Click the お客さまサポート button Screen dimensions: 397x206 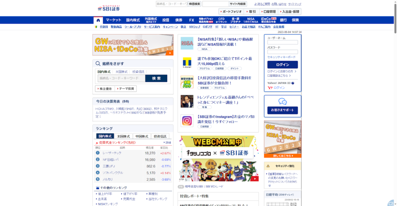click(283, 110)
